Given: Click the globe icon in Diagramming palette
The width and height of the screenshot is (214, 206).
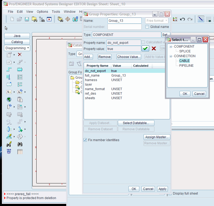Looking at the screenshot, I should pos(9,99).
